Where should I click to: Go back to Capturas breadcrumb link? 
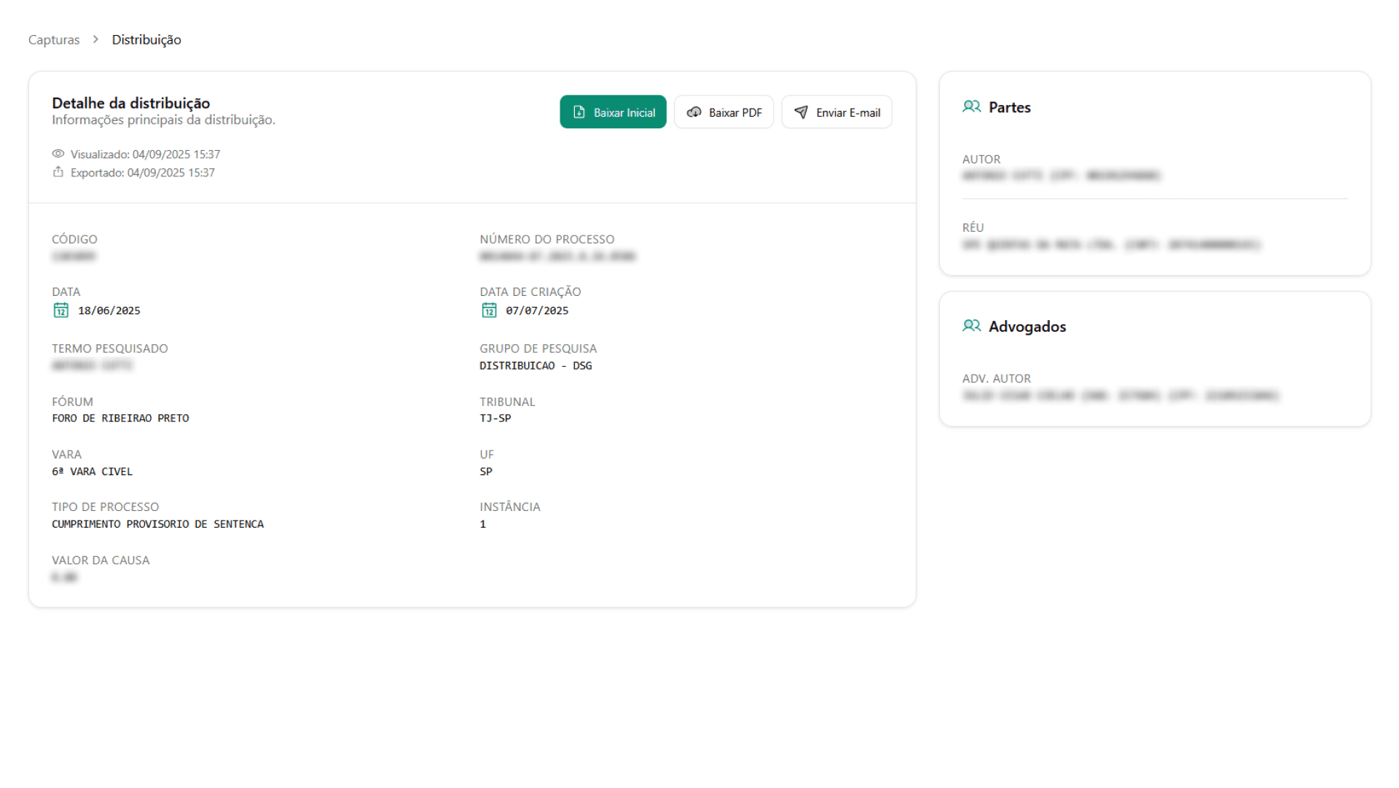click(54, 39)
